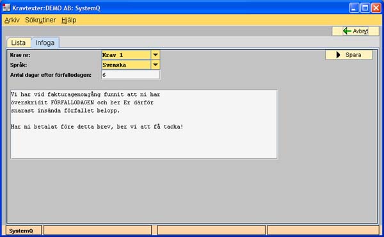384x237 pixels.
Task: Click the black triangle icon on Spara
Action: [x=338, y=54]
